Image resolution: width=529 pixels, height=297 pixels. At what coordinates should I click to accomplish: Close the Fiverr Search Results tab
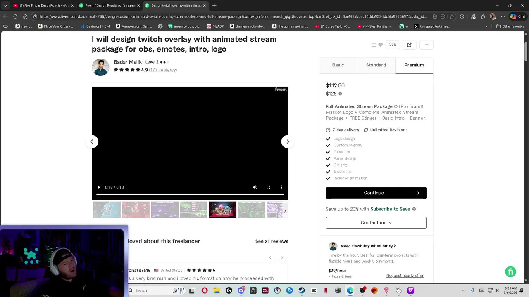click(x=138, y=5)
